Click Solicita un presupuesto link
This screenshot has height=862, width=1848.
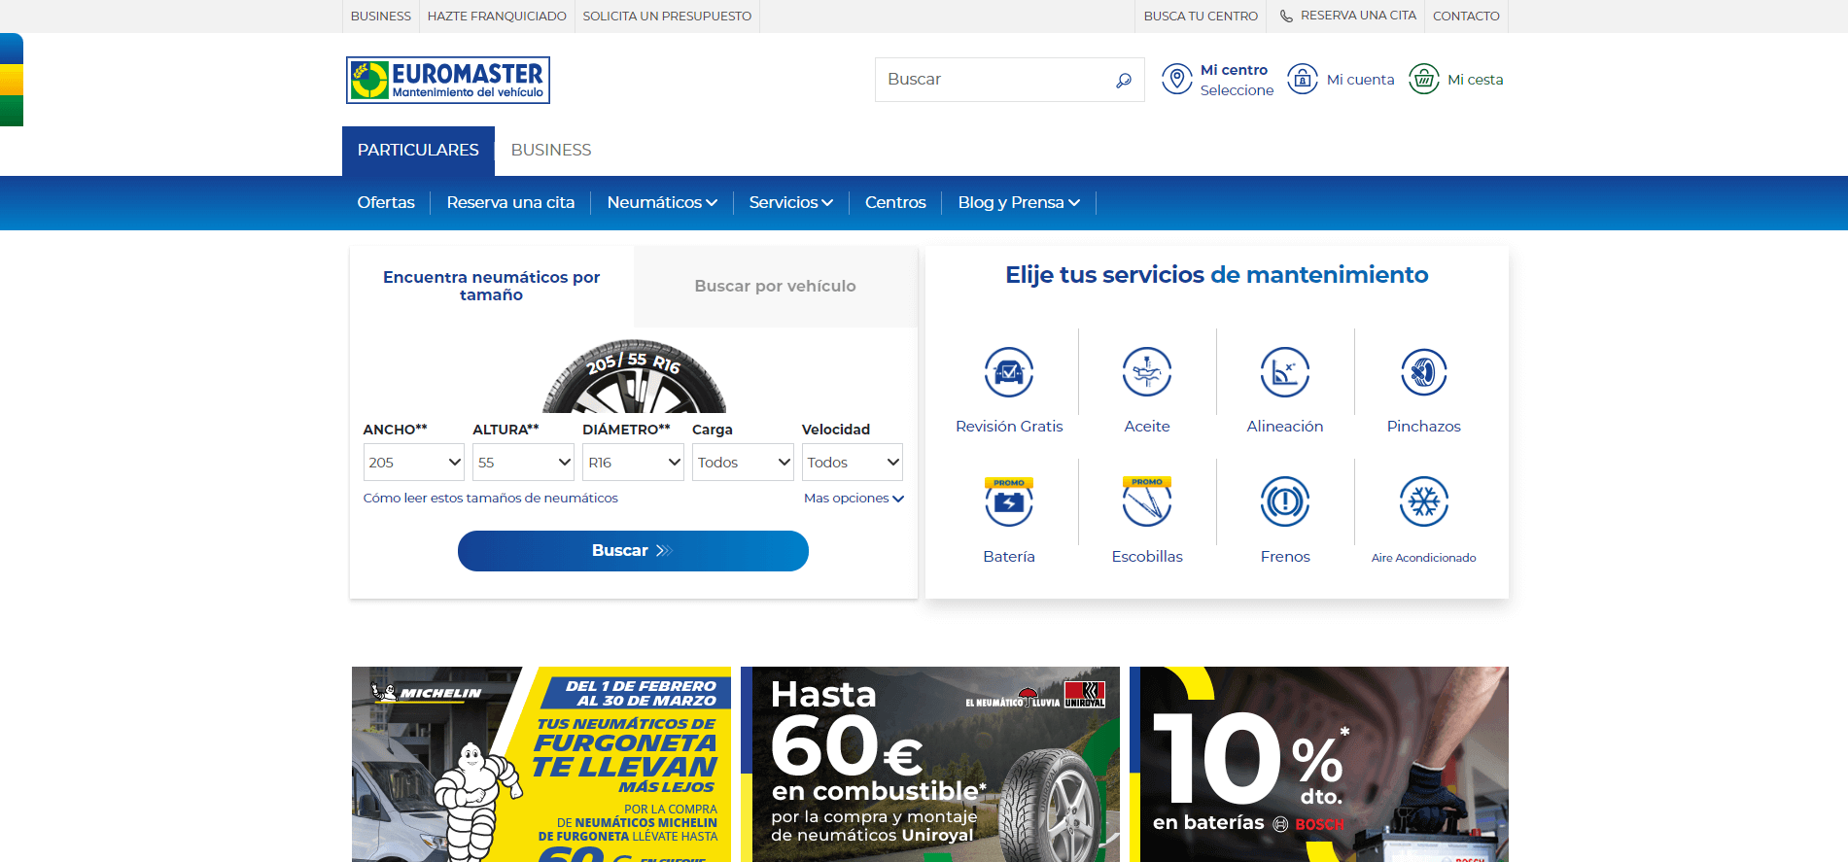pos(667,17)
